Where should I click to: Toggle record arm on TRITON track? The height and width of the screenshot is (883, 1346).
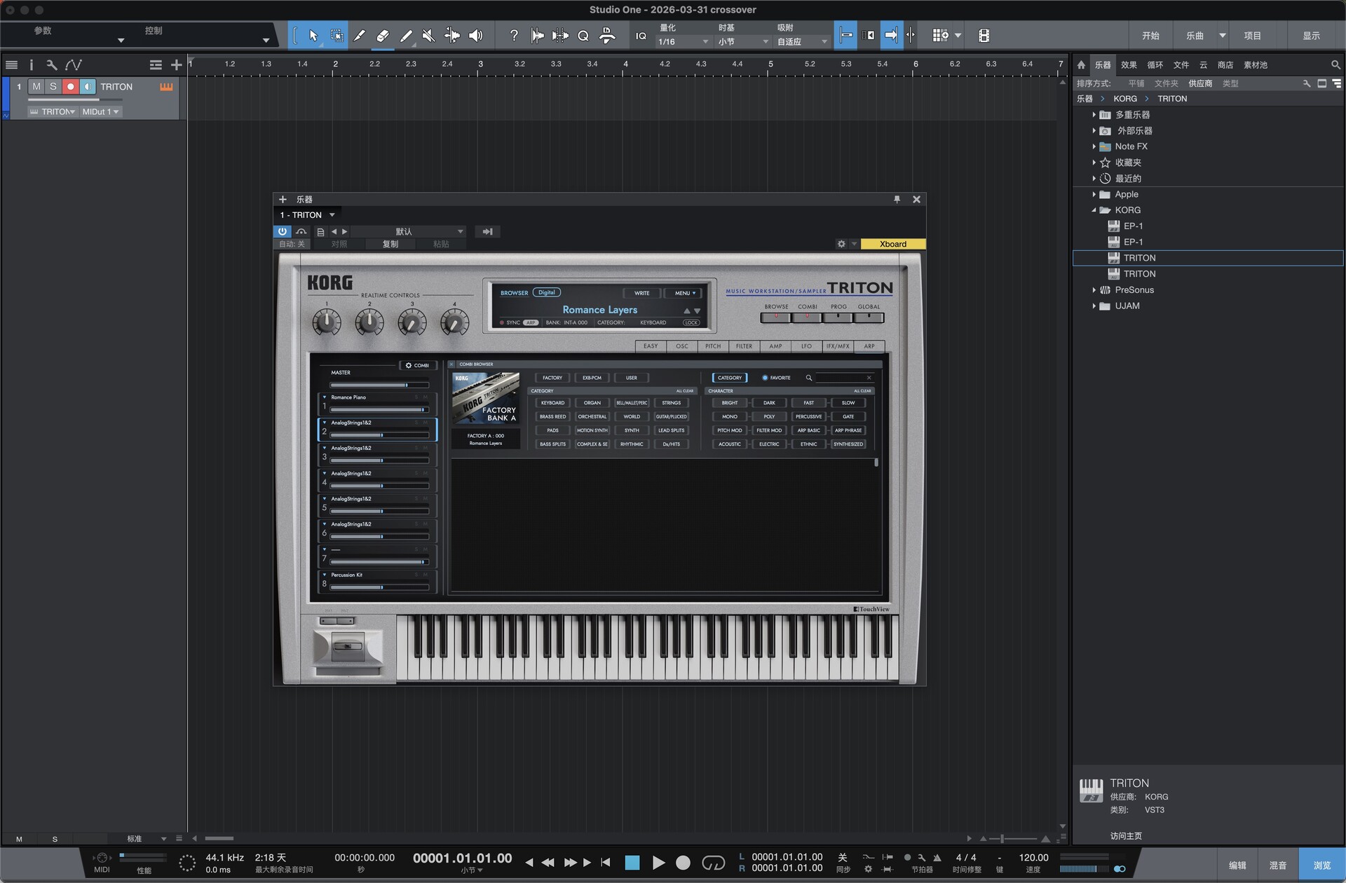coord(70,87)
